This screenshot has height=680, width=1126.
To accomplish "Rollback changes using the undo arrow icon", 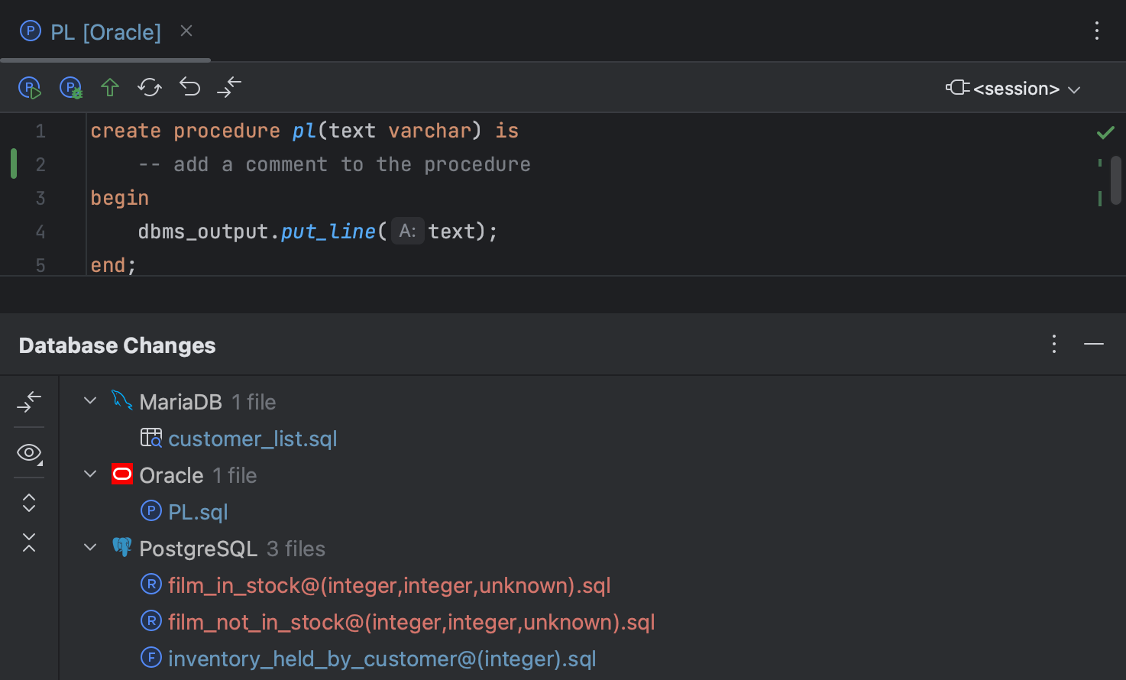I will point(189,87).
